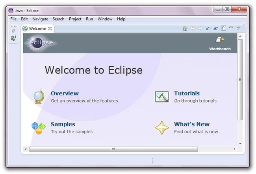Open the Navigate menu

point(40,19)
